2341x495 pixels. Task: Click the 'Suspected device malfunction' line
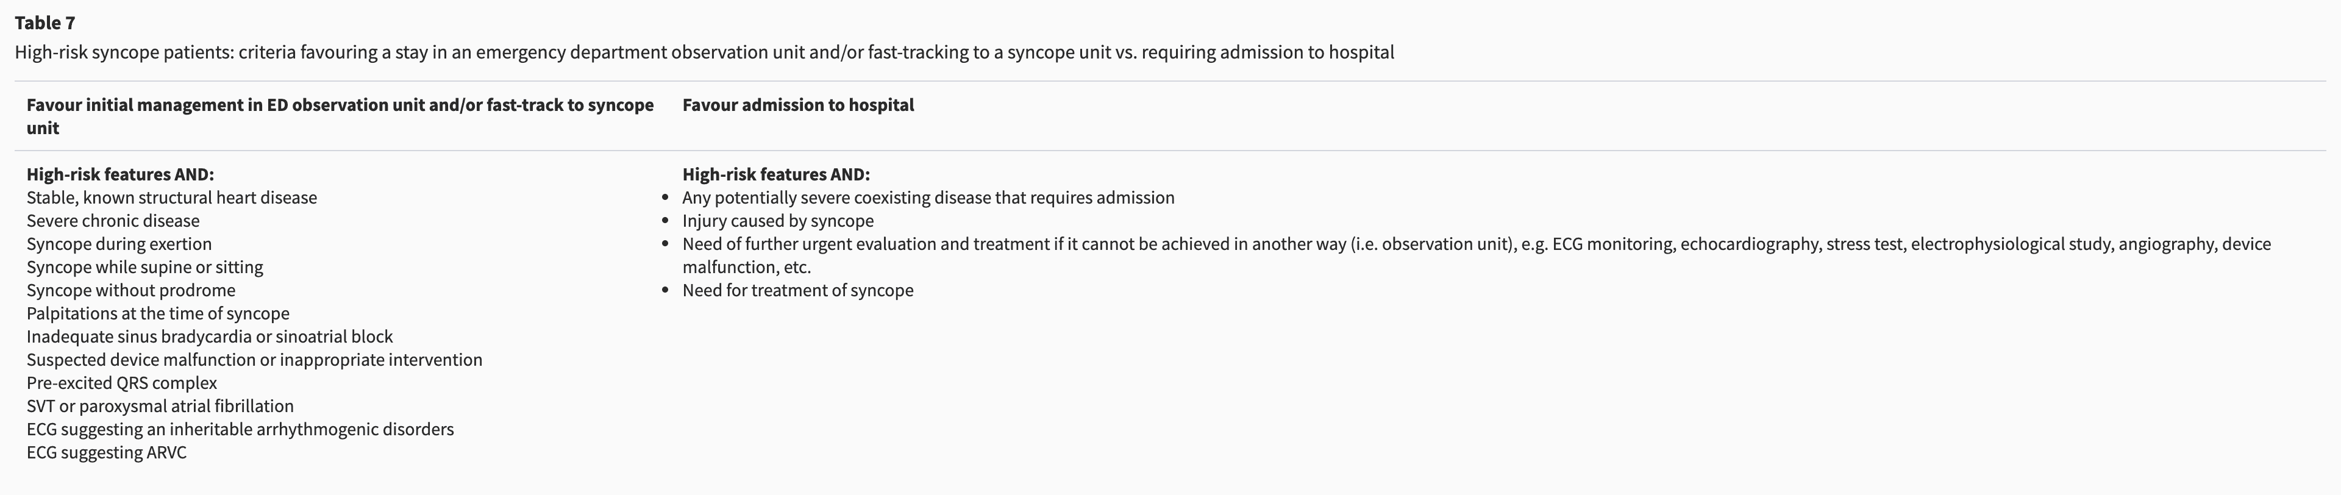click(x=254, y=360)
